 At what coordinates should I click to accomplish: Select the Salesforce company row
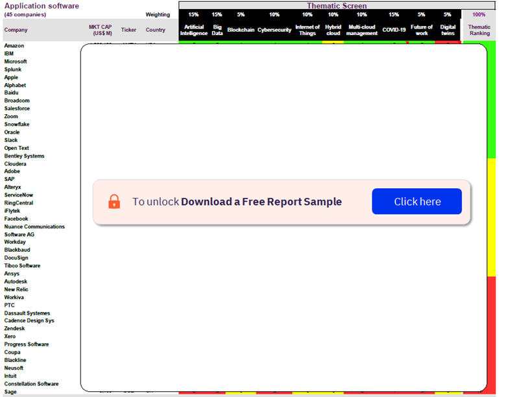[x=17, y=108]
